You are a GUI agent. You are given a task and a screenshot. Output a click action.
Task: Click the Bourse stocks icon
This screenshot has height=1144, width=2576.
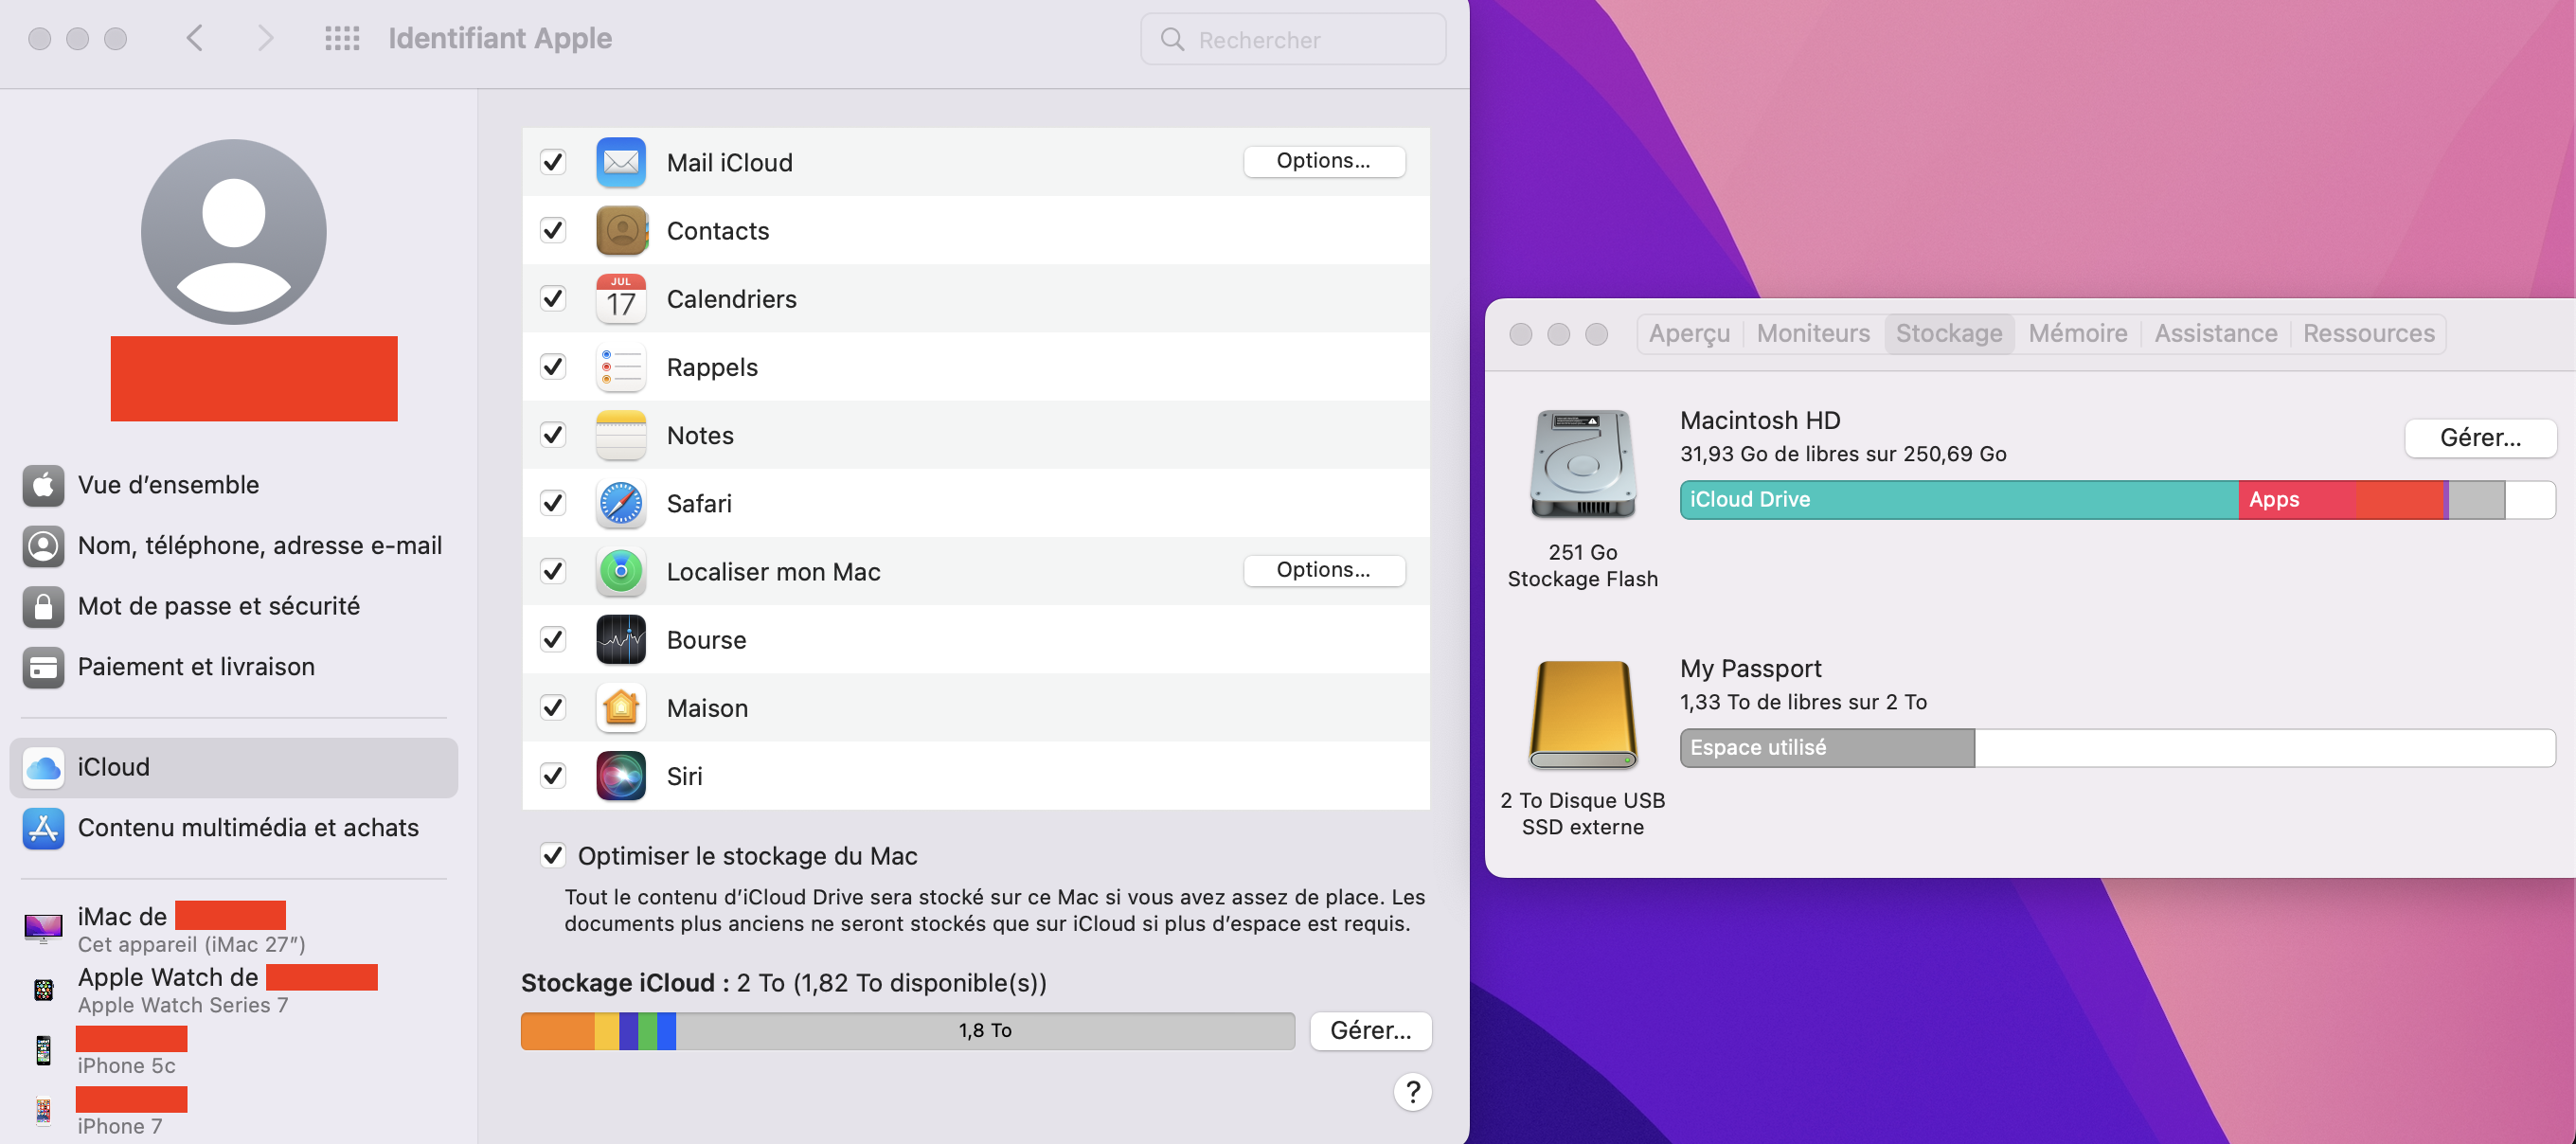620,640
